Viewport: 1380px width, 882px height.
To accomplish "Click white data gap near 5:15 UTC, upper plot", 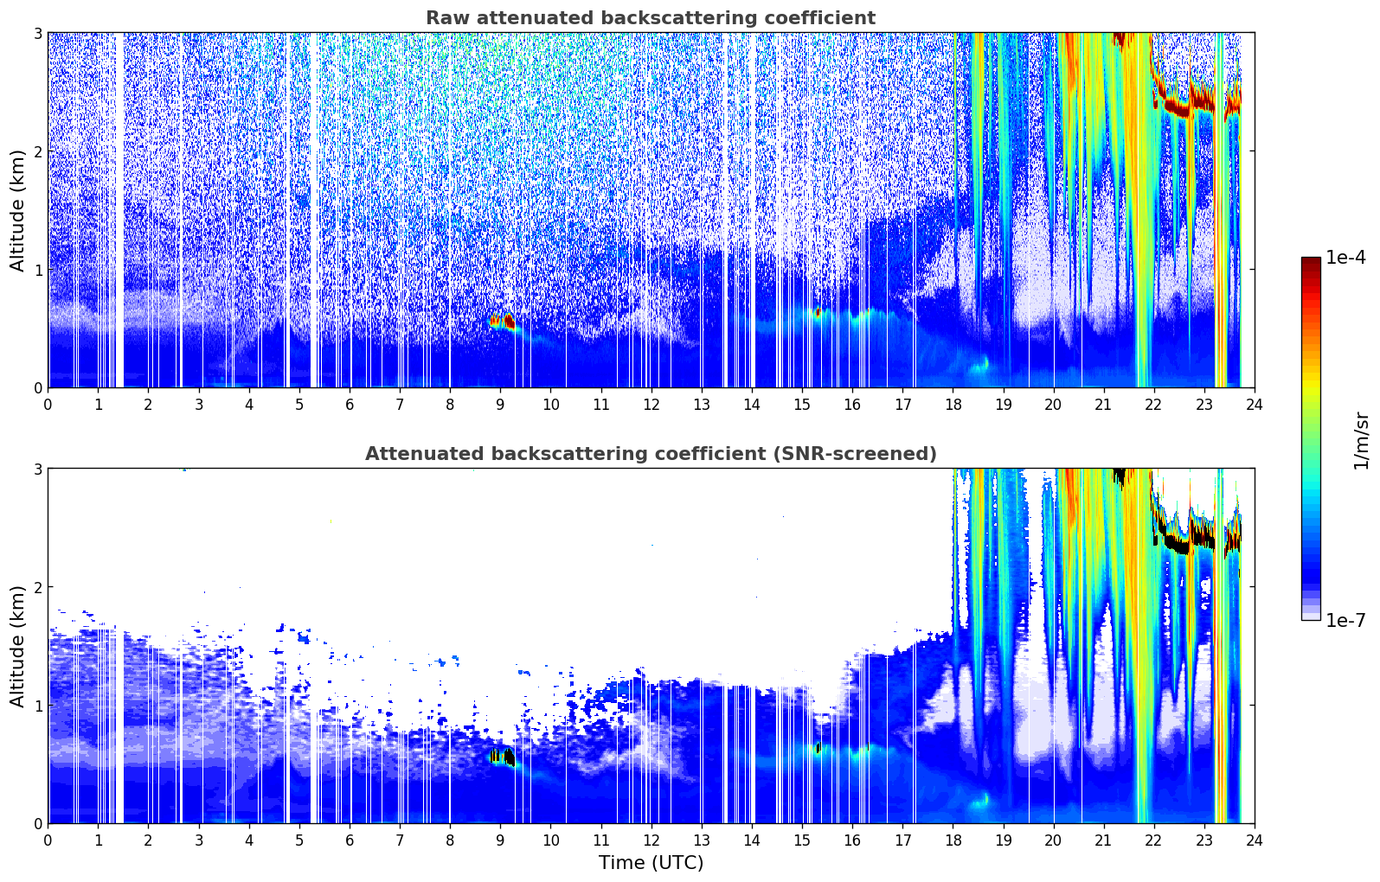I will 315,210.
